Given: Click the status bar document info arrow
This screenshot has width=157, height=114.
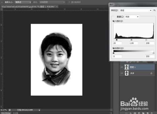Looking at the screenshot, I should click(39, 110).
